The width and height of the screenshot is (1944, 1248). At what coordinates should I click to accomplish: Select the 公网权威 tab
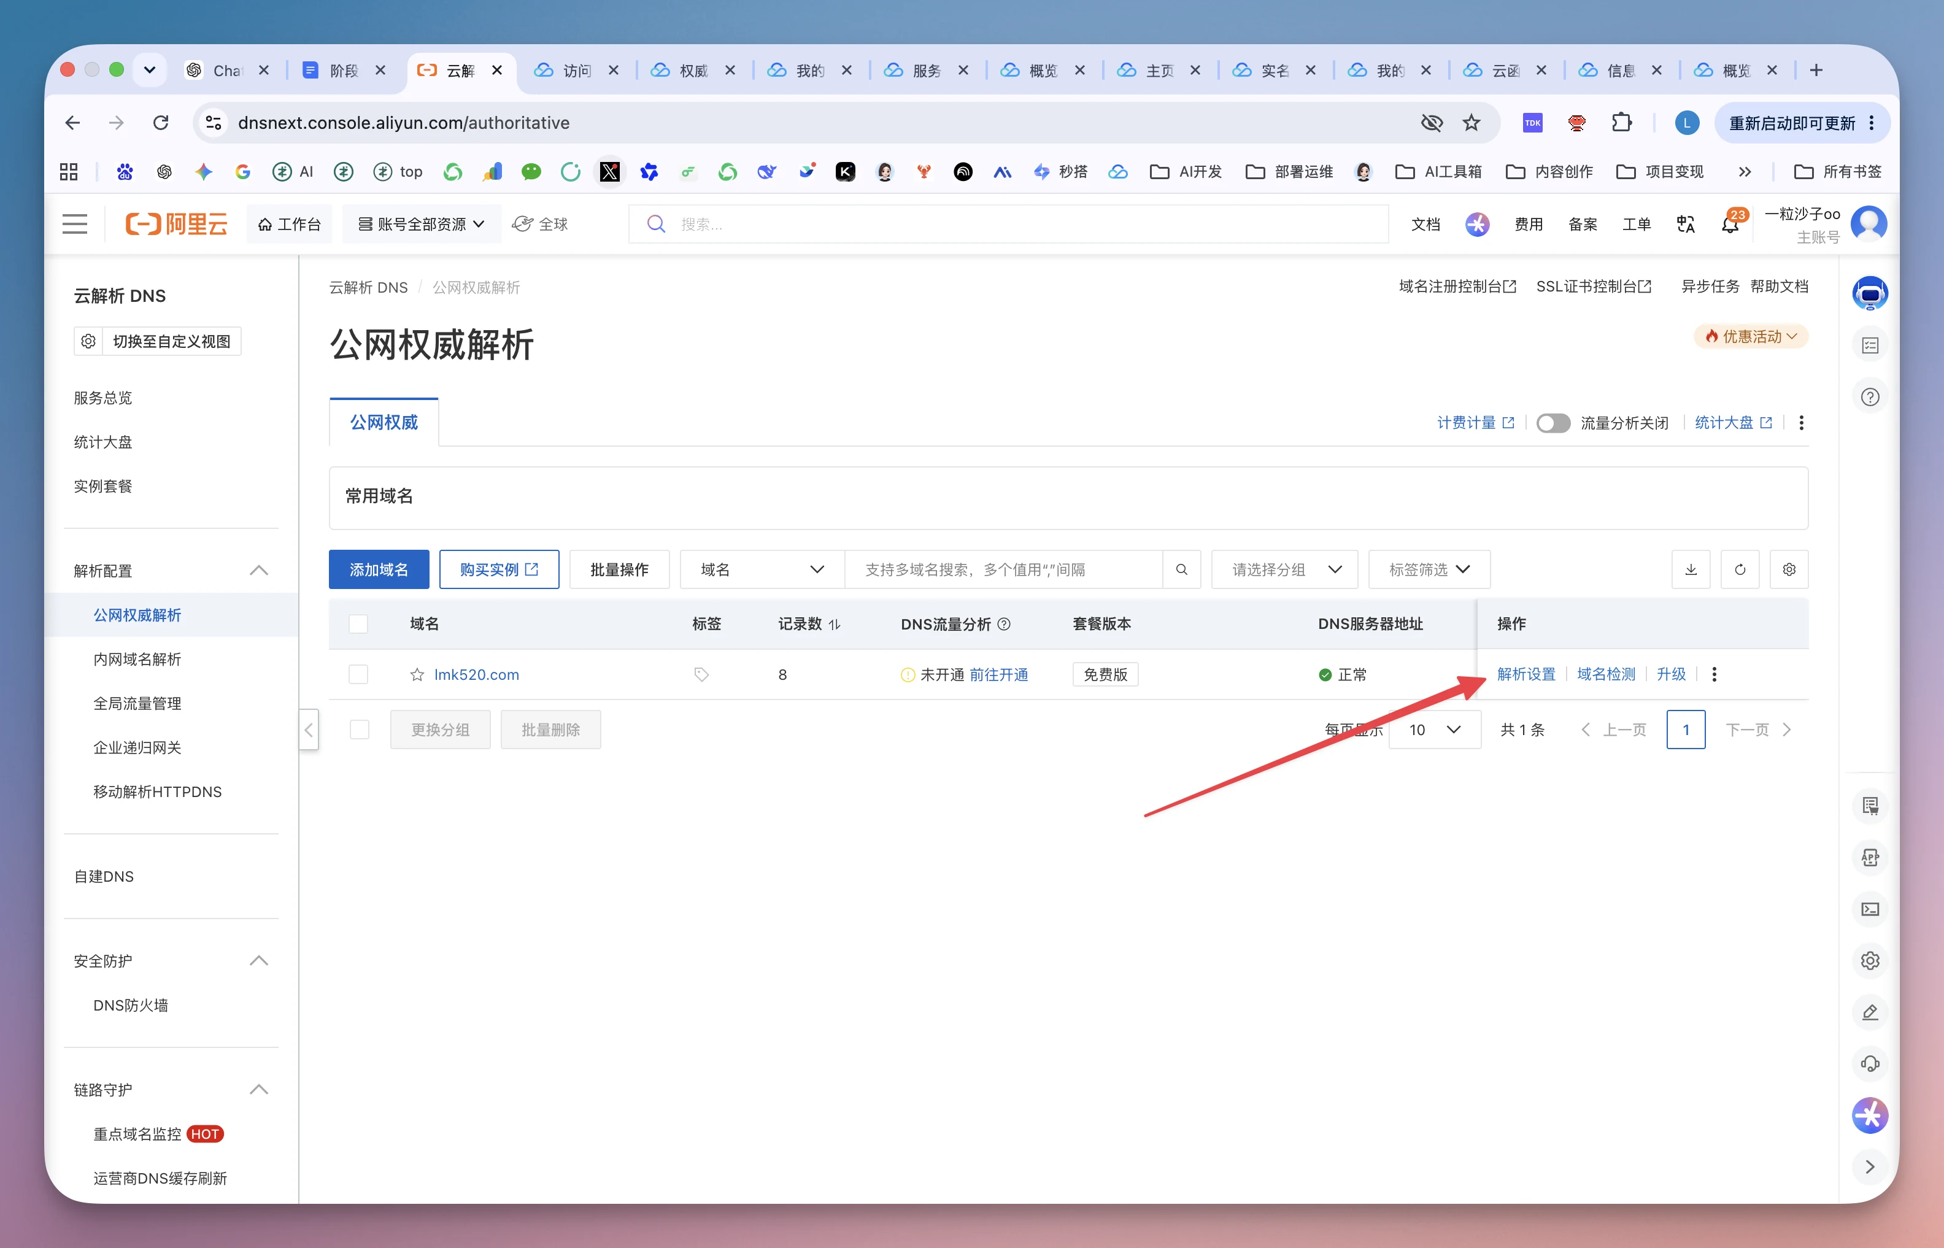384,422
